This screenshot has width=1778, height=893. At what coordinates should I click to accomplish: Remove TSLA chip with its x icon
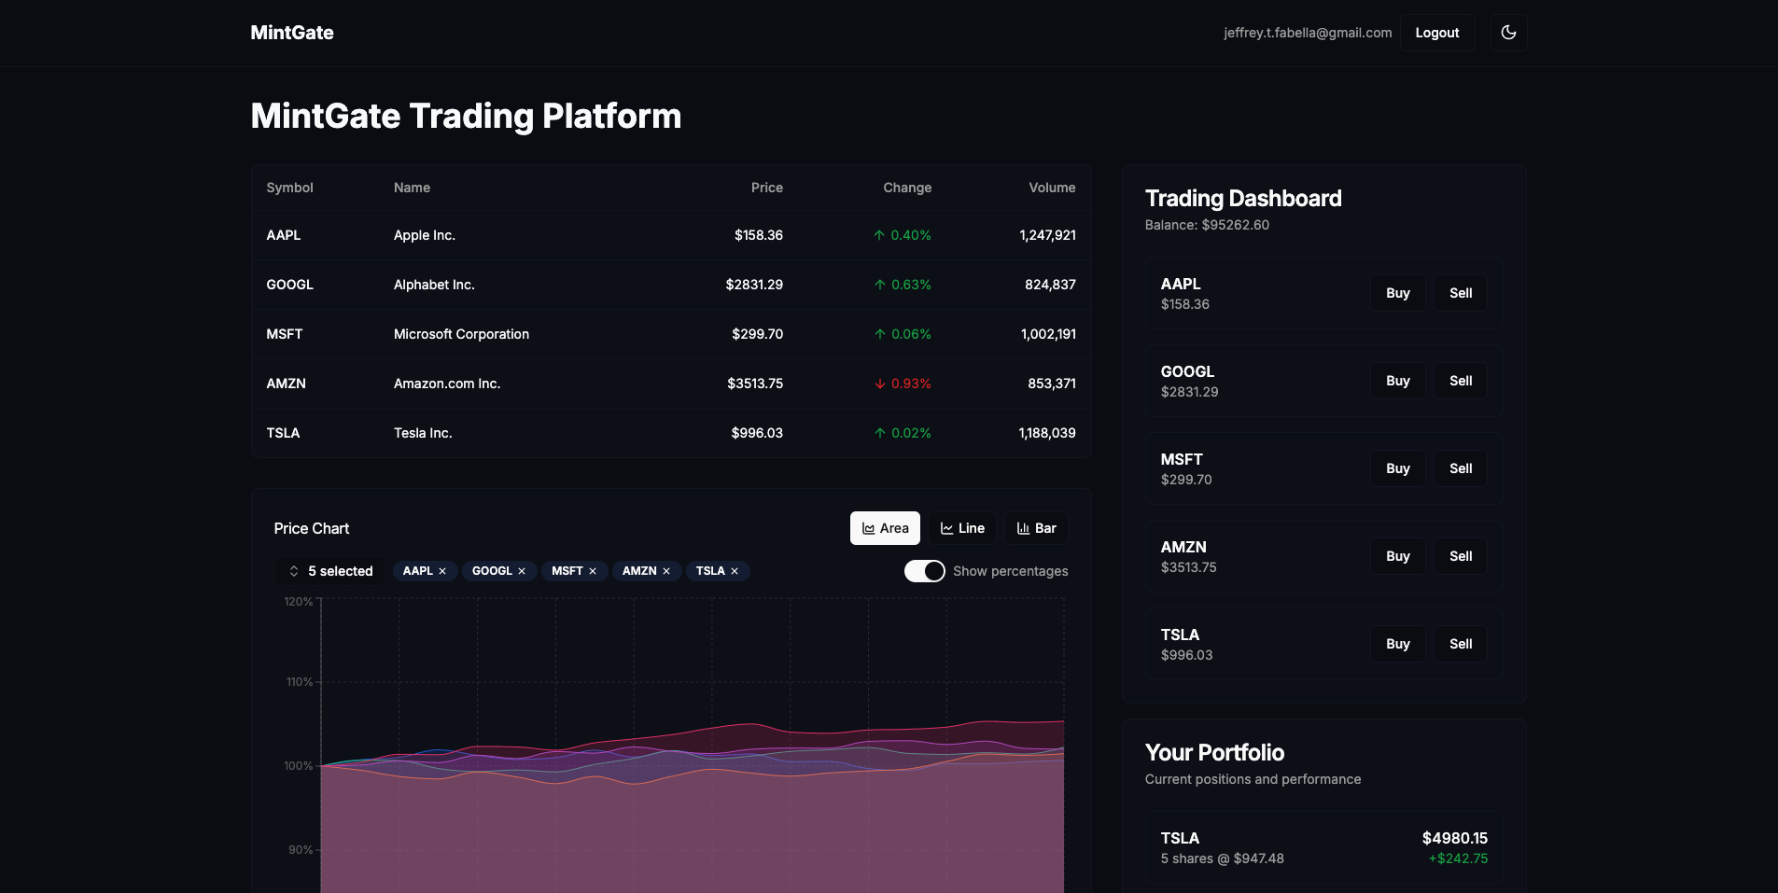[735, 571]
